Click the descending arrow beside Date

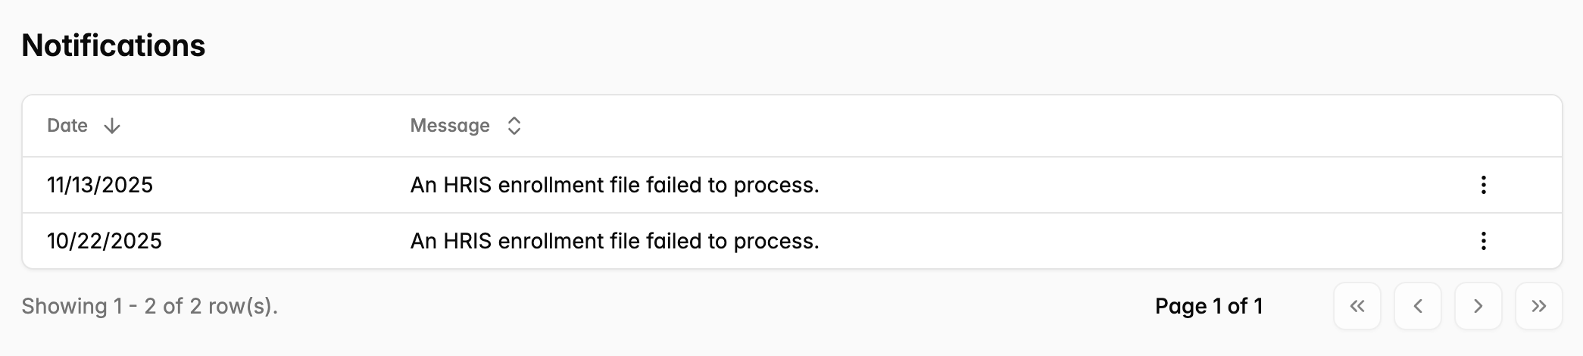112,126
